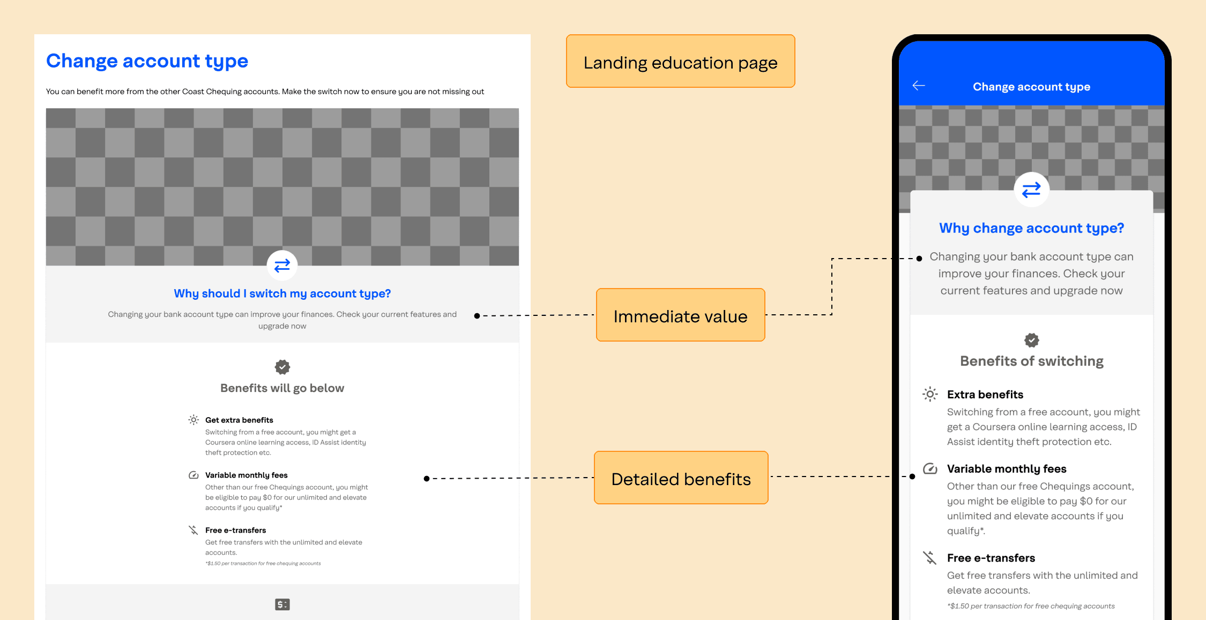Click the gauge icon beside mobile 'Variable monthly fees'
This screenshot has width=1206, height=620.
coord(930,469)
